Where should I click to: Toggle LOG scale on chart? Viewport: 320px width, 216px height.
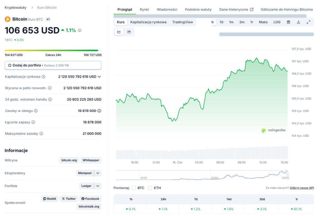[x=277, y=22]
